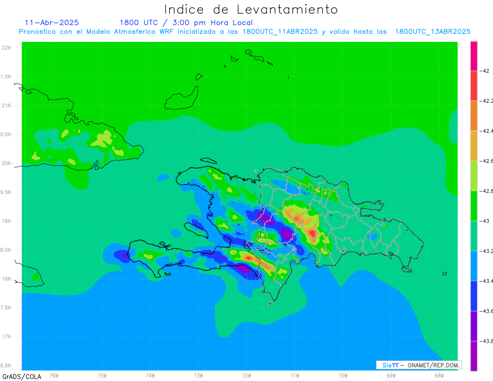Click the colorbar value '-43'

[484, 221]
